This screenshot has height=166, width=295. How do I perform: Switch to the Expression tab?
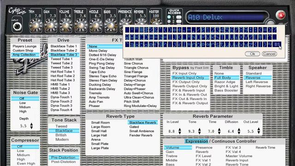[196, 141]
